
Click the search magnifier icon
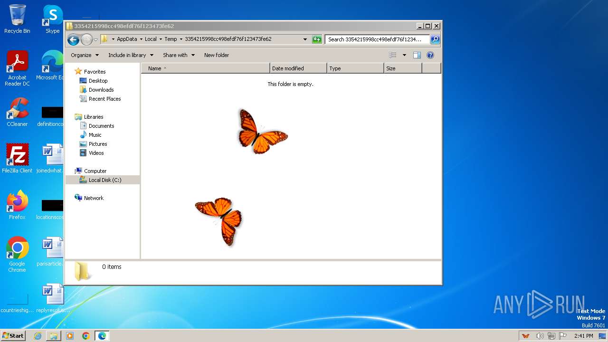(x=435, y=39)
